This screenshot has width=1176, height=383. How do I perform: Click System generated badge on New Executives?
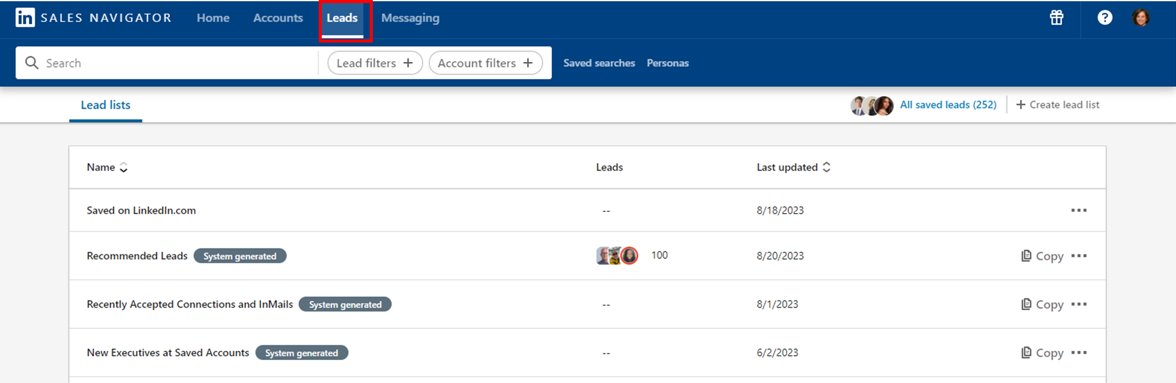pyautogui.click(x=302, y=353)
